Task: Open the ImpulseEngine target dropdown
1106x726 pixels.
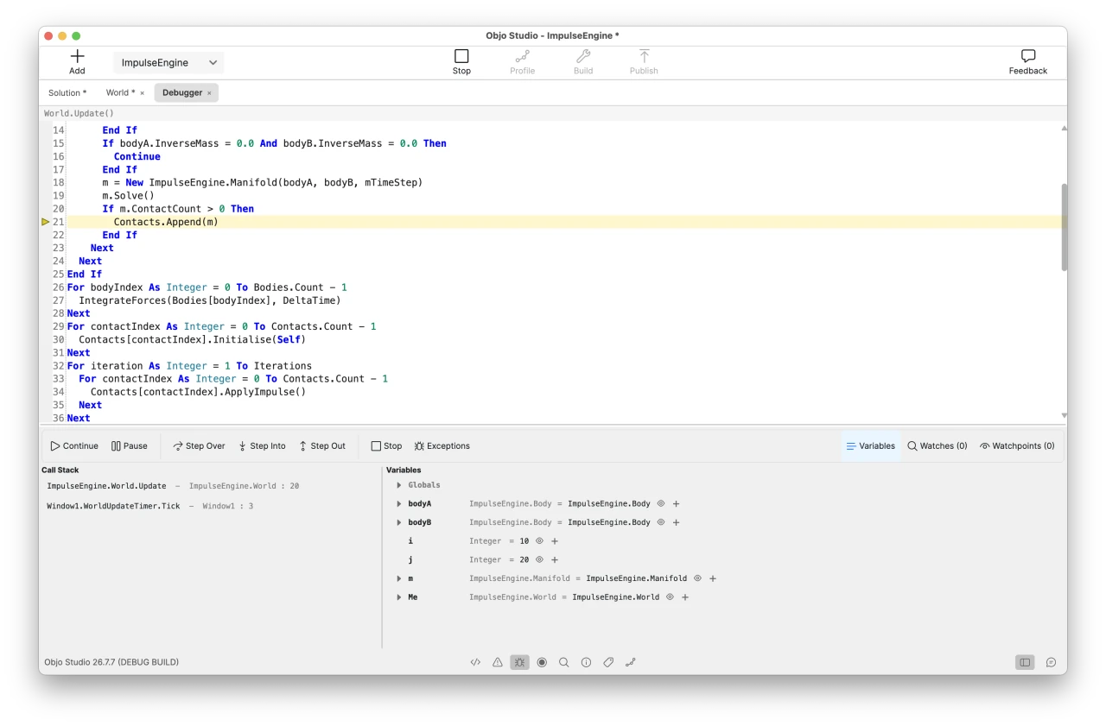Action: tap(168, 63)
